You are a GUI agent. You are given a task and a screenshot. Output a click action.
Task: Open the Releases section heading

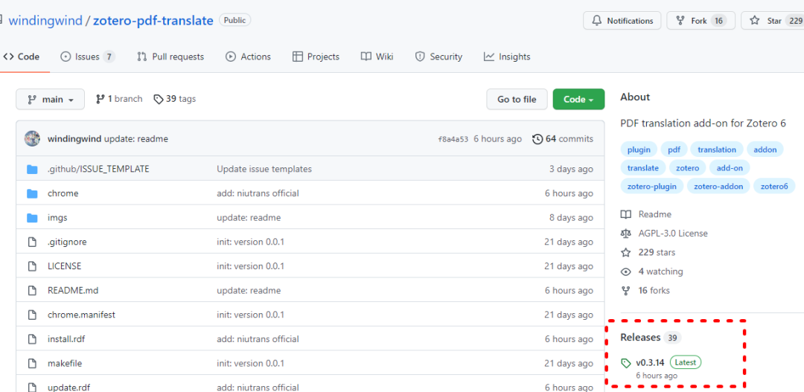pyautogui.click(x=640, y=337)
